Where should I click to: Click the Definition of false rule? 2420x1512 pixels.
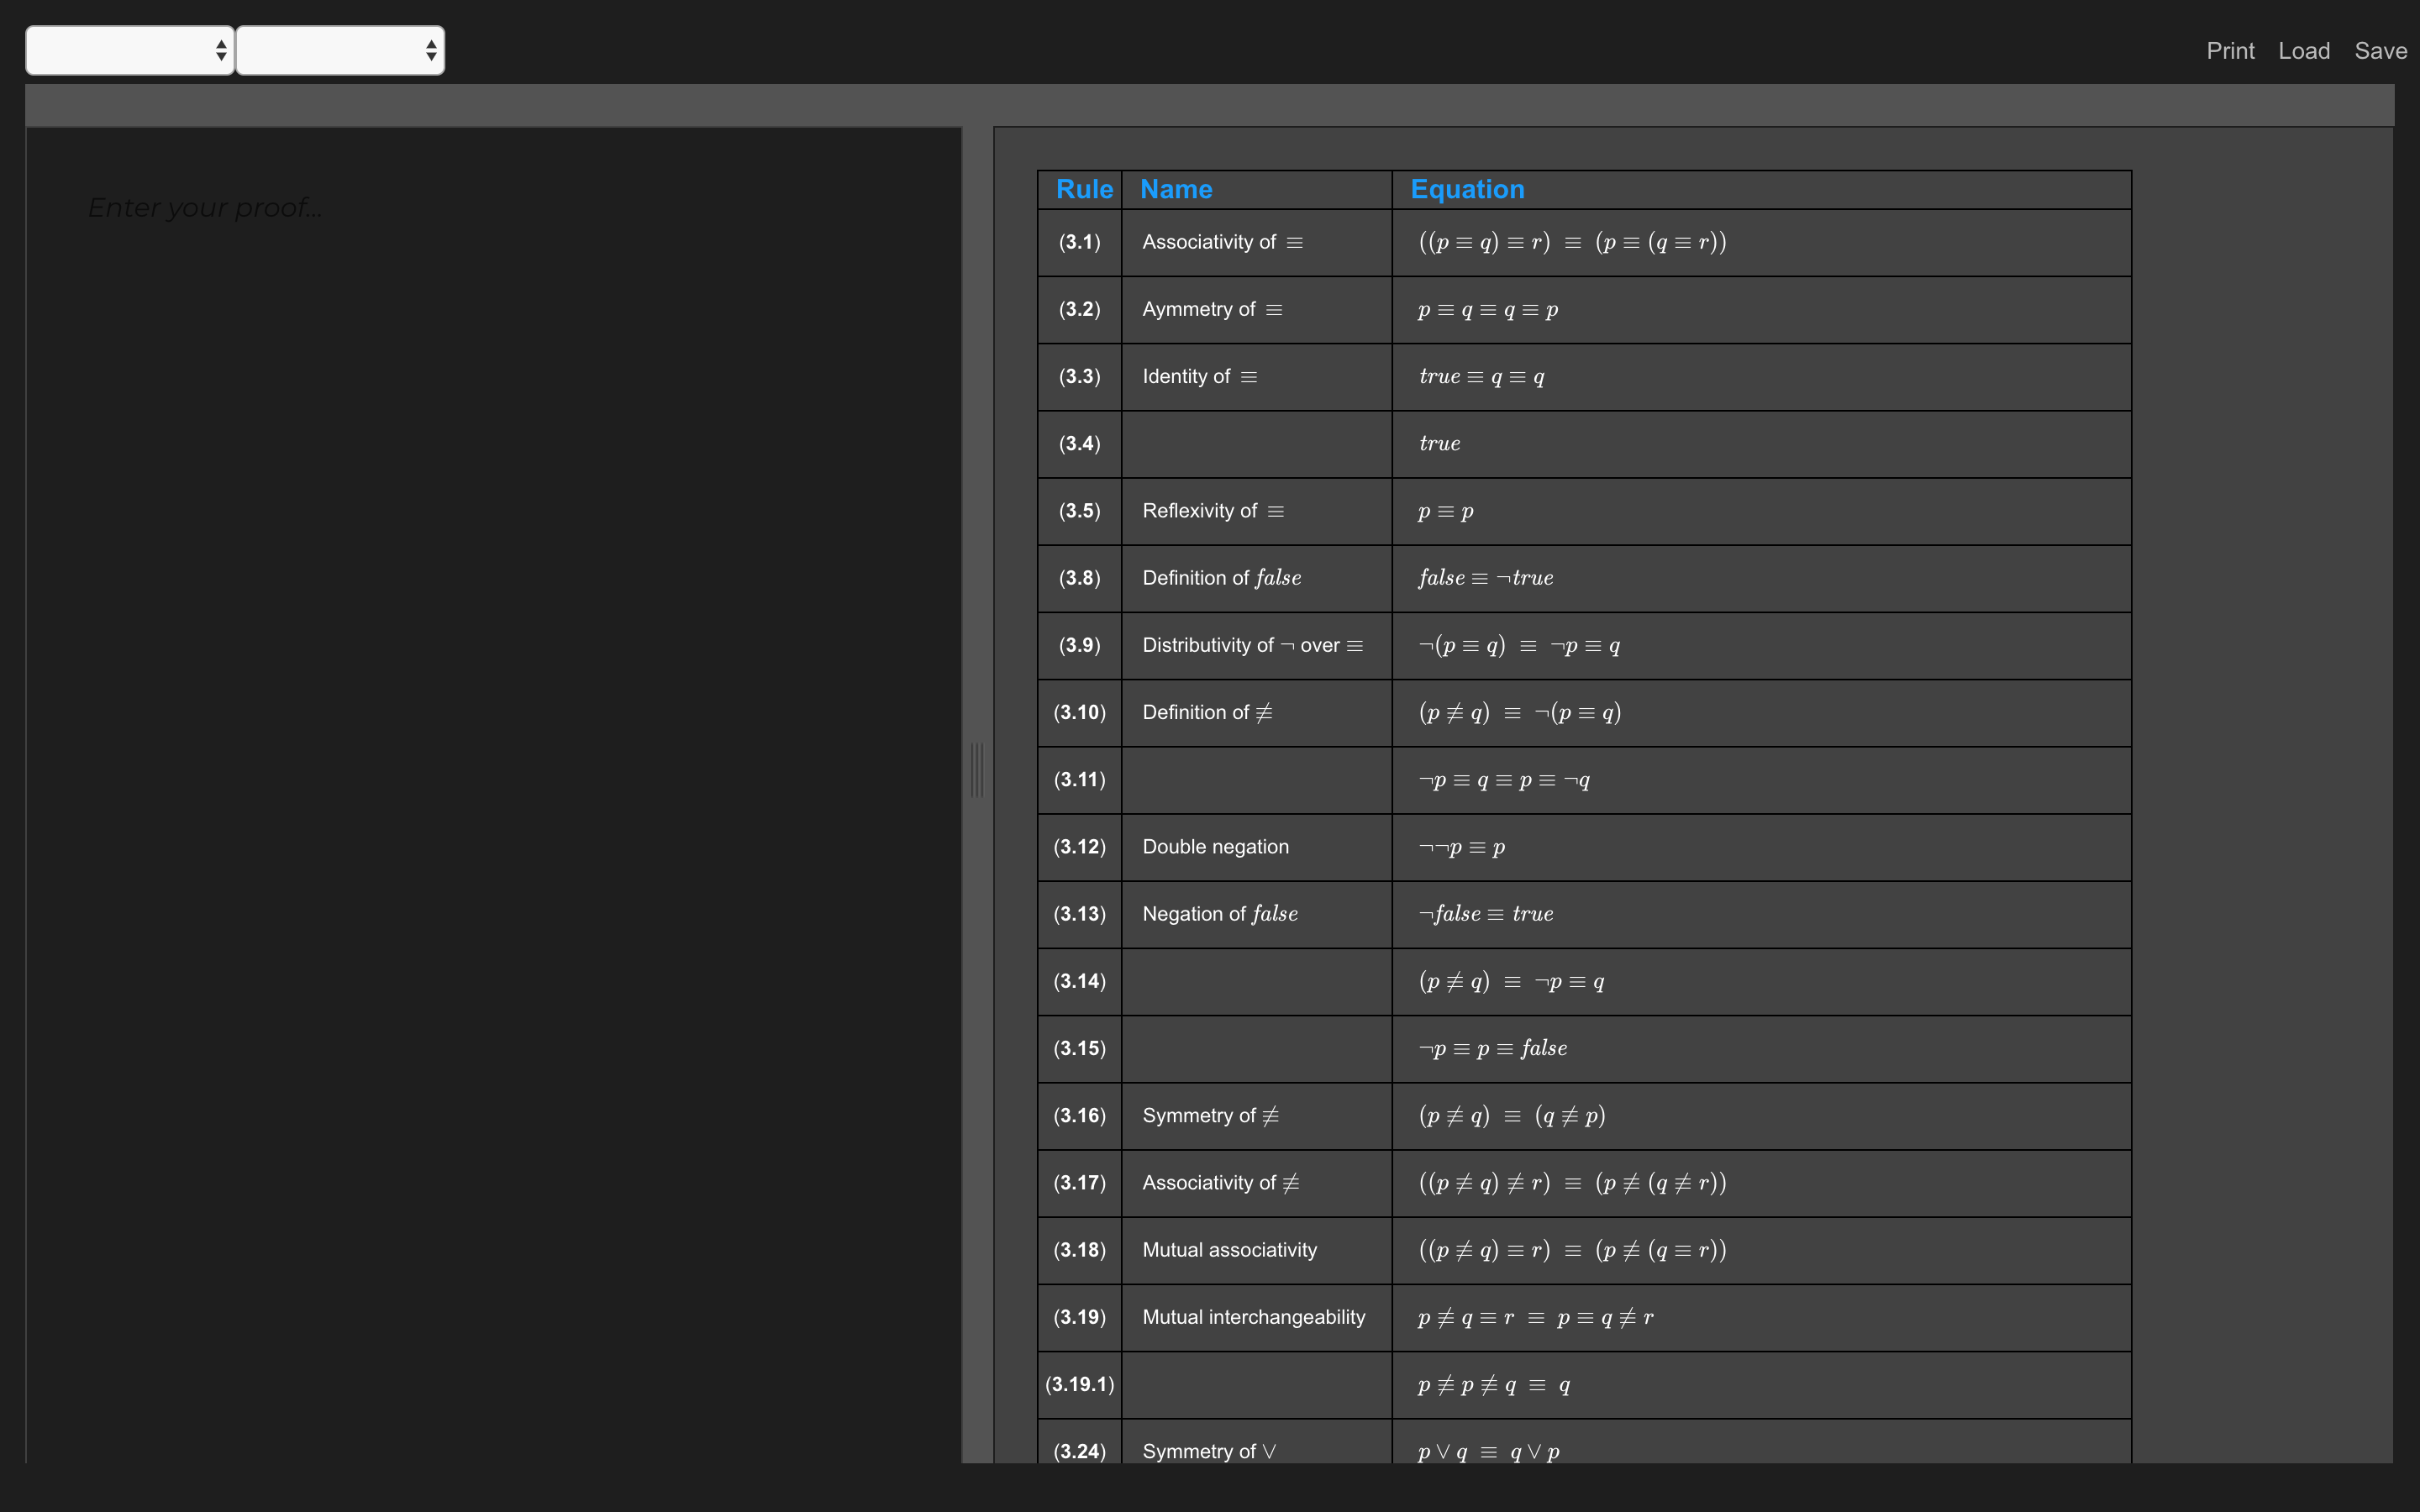click(1221, 578)
